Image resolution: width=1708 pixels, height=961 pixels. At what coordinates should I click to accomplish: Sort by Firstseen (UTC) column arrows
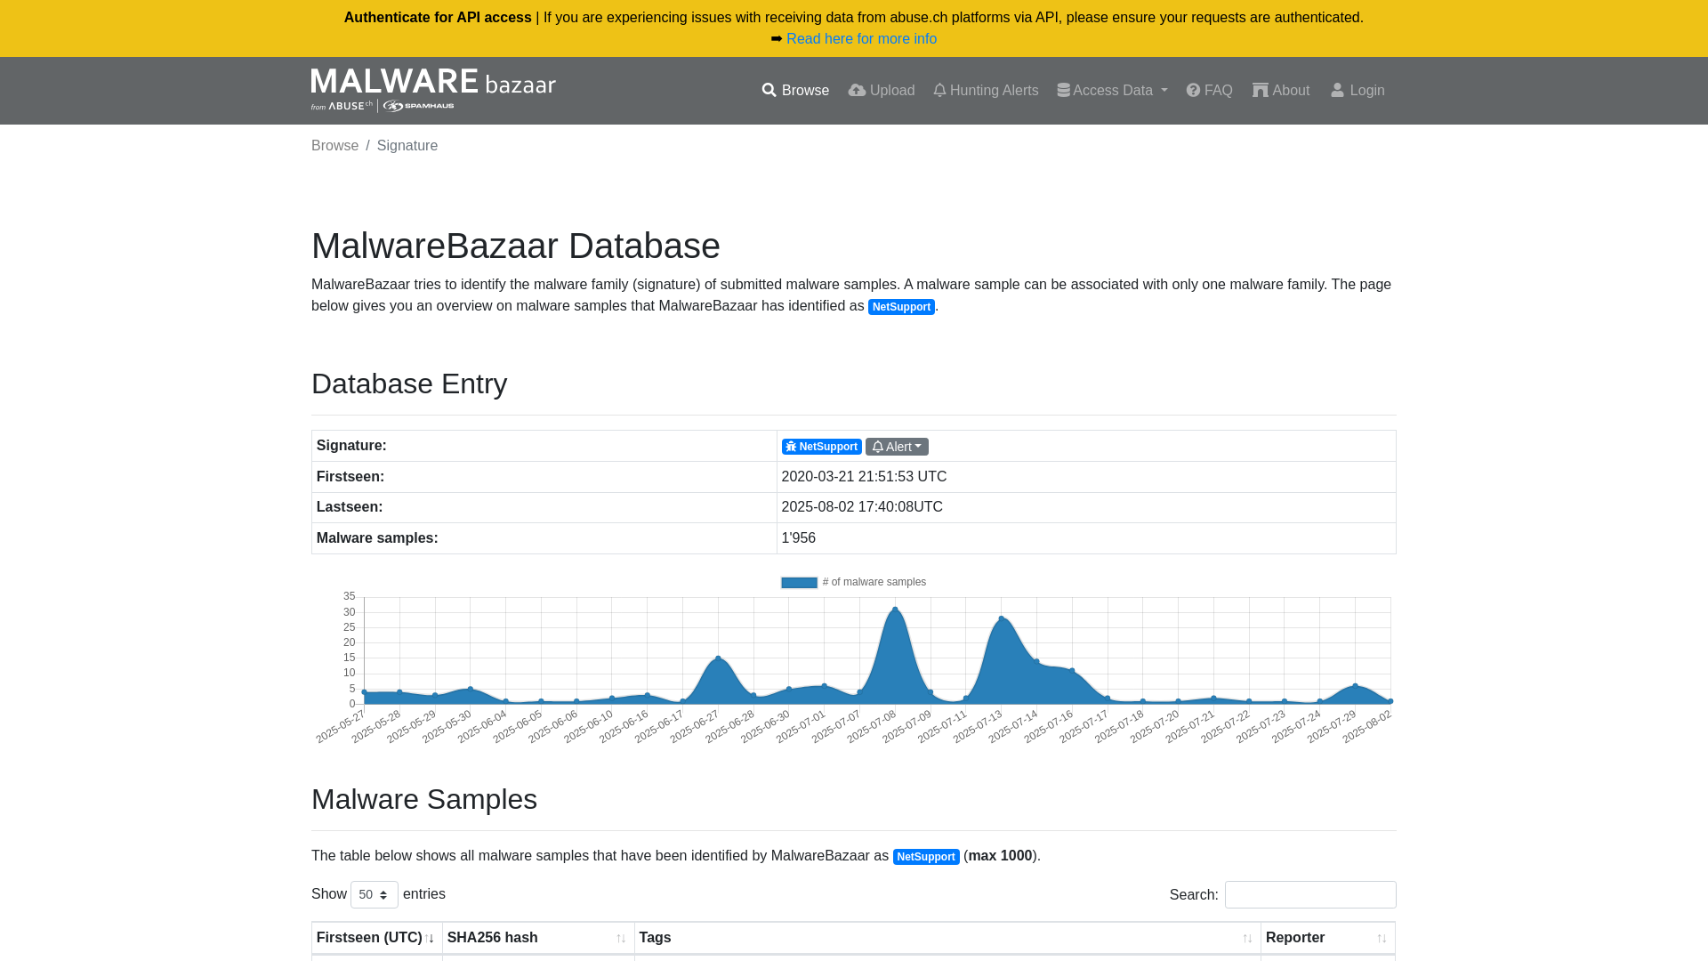[429, 939]
